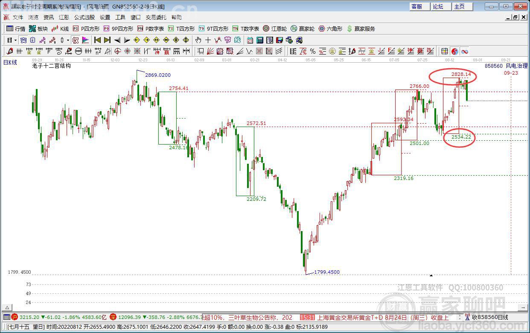Select the 六角形 hexagon tool
Screen dimensions: 530x333
pyautogui.click(x=330, y=29)
